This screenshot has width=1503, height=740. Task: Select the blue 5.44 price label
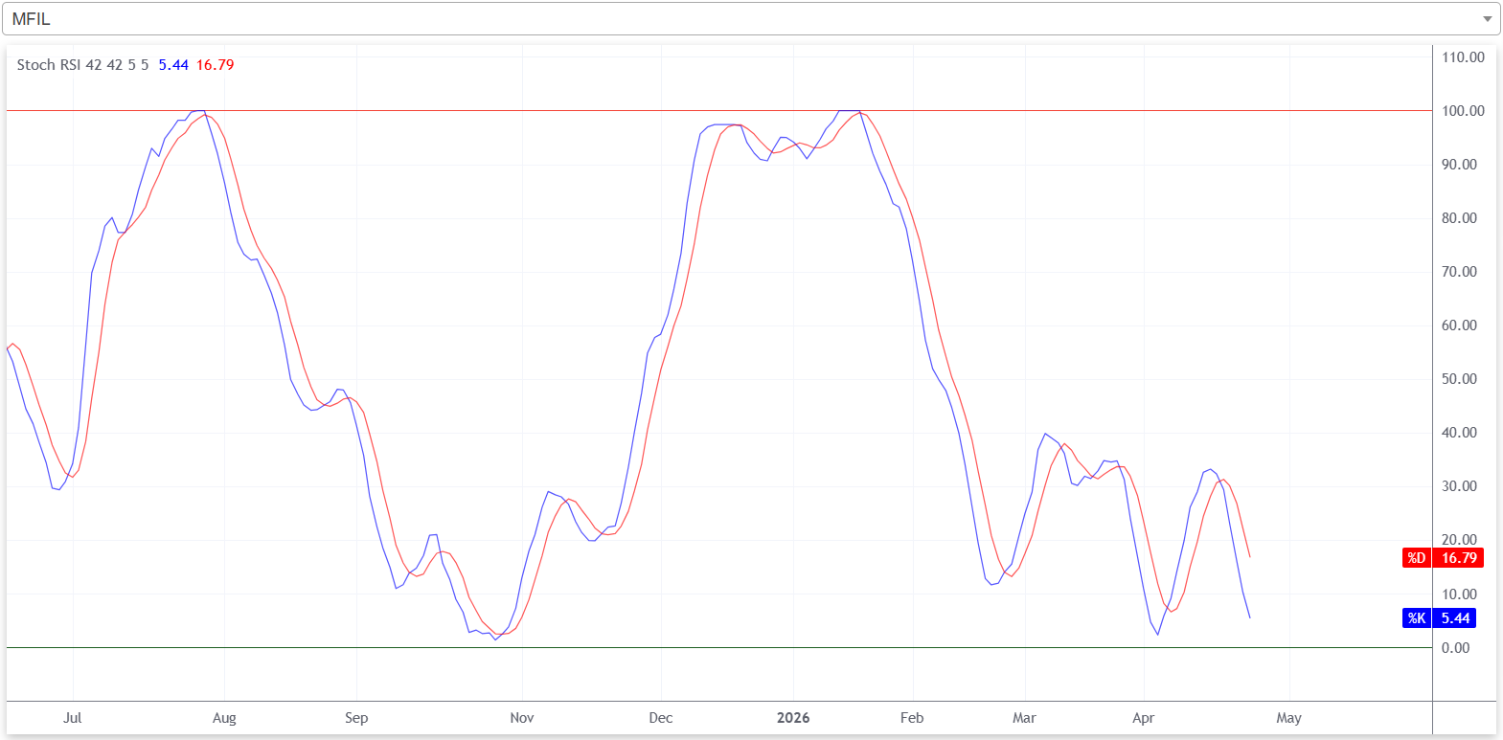tap(1455, 618)
